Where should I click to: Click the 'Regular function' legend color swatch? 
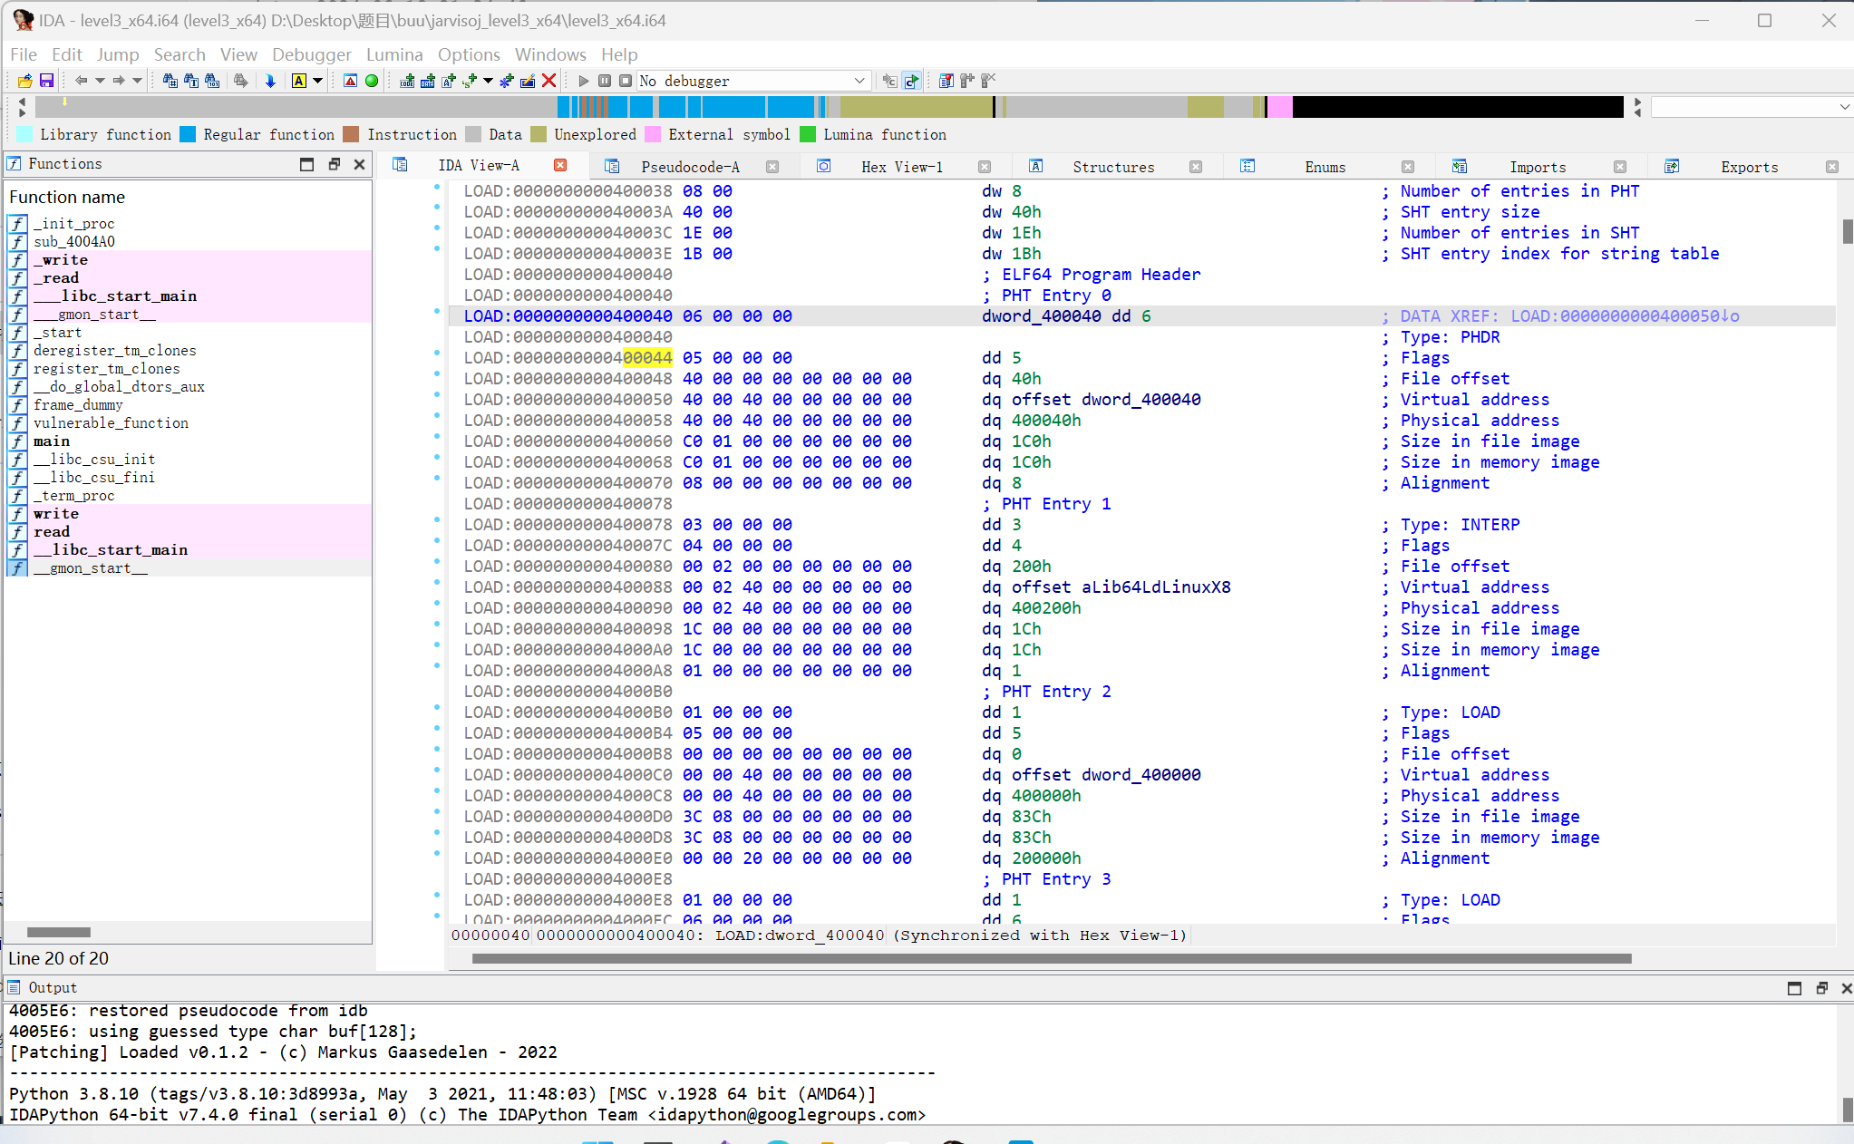(188, 134)
